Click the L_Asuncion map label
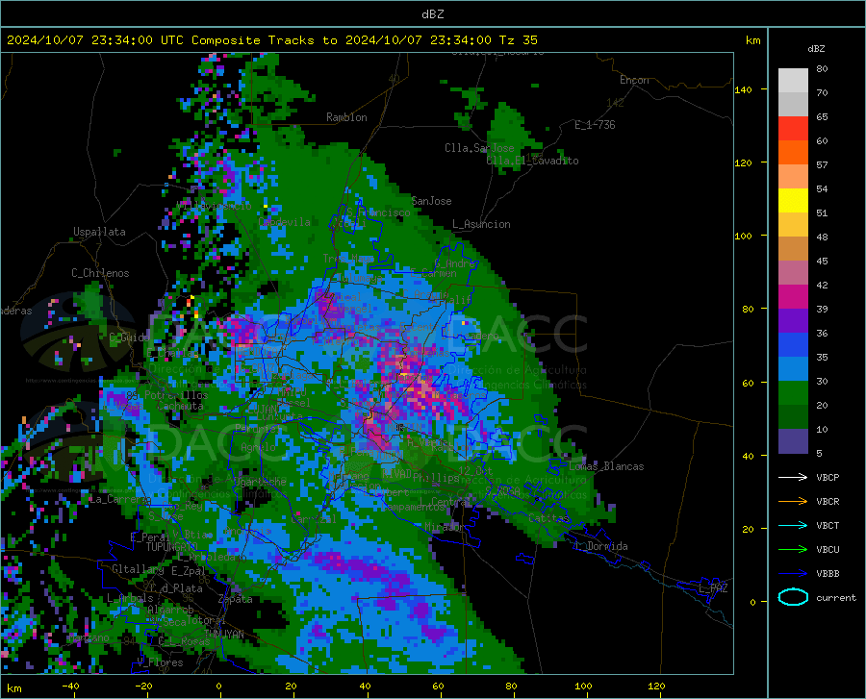866x699 pixels. pos(481,224)
